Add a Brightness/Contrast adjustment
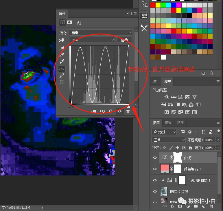This screenshot has height=211, width=223. pos(167,97)
